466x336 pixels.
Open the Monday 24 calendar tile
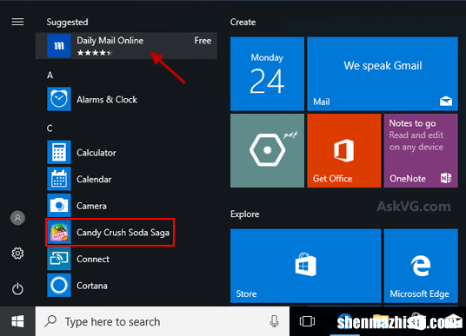tap(267, 74)
